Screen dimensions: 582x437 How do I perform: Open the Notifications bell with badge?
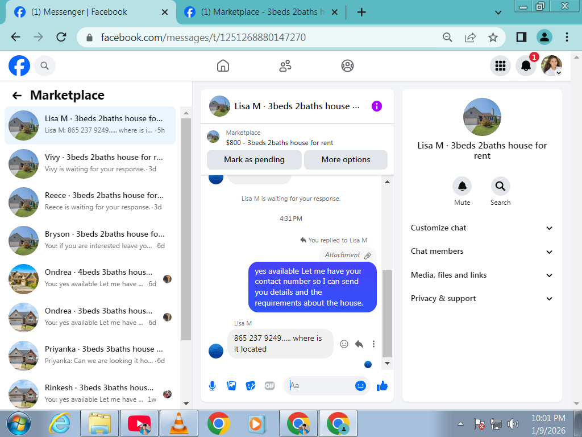[526, 66]
